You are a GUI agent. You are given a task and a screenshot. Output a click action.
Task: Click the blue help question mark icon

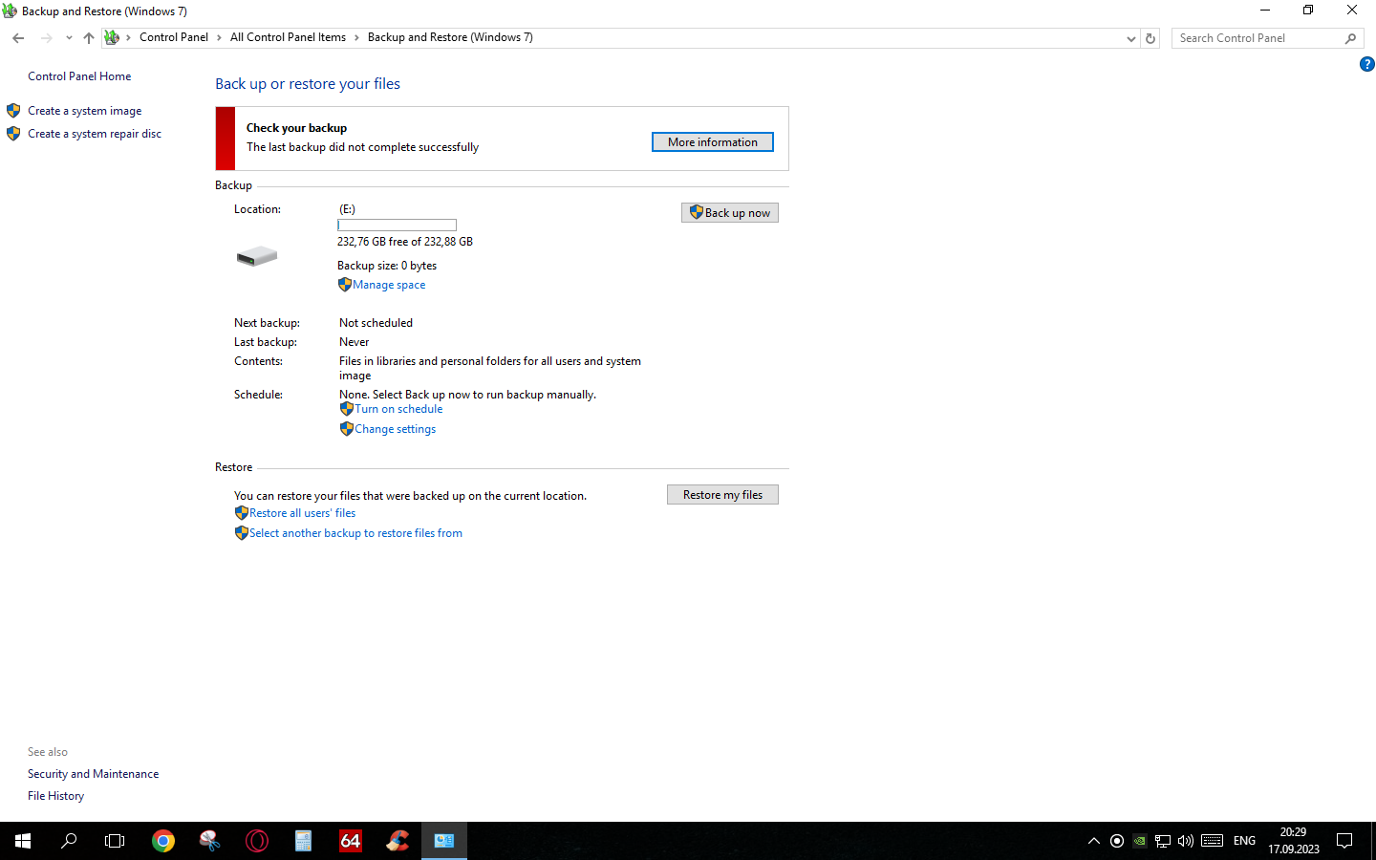(1366, 64)
